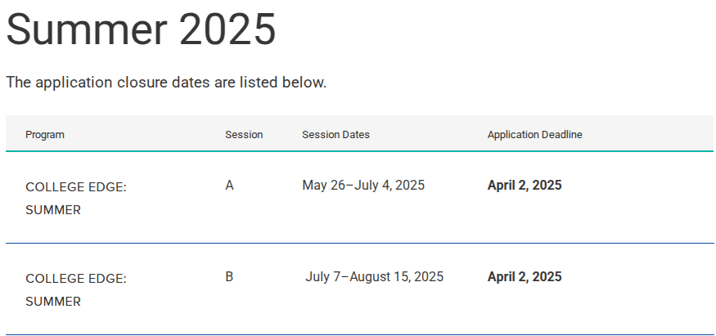Click the word 2025 in the page title

coord(227,29)
